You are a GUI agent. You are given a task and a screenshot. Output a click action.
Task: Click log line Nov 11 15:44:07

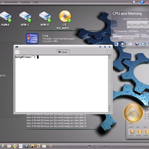pos(56,123)
